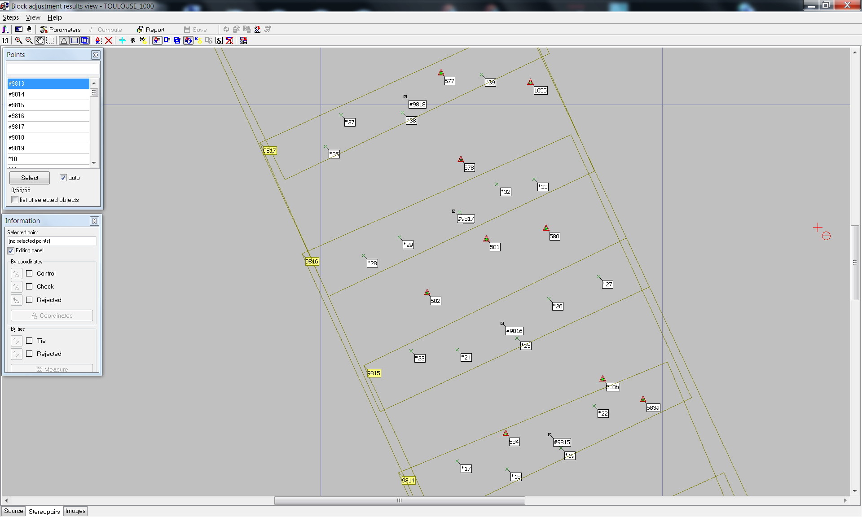Viewport: 862px width, 517px height.
Task: Switch to the Images tab
Action: (75, 511)
